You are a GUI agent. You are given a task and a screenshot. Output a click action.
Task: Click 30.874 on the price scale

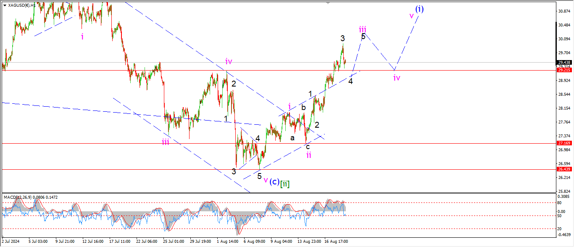pyautogui.click(x=563, y=11)
